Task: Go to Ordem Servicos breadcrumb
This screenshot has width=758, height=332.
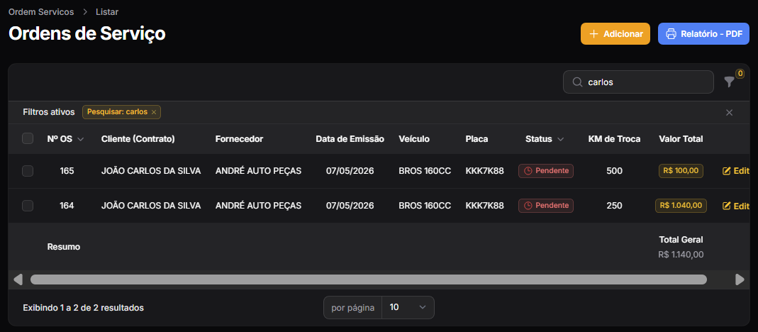Action: pos(41,11)
